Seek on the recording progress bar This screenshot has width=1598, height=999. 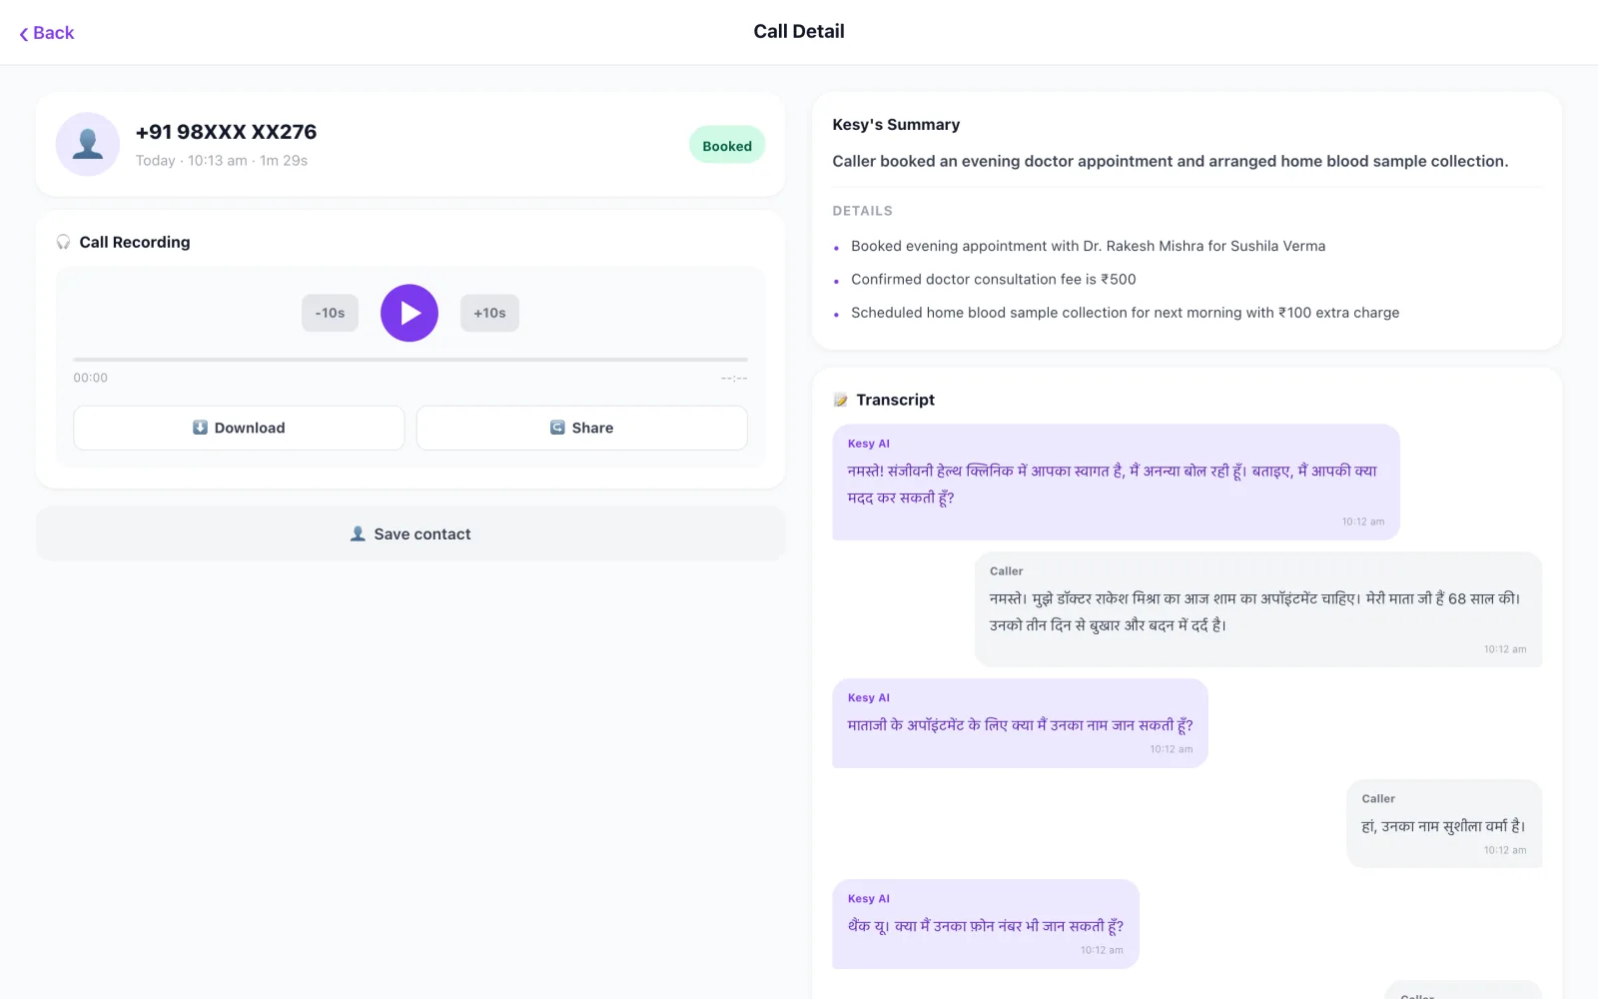click(x=410, y=359)
